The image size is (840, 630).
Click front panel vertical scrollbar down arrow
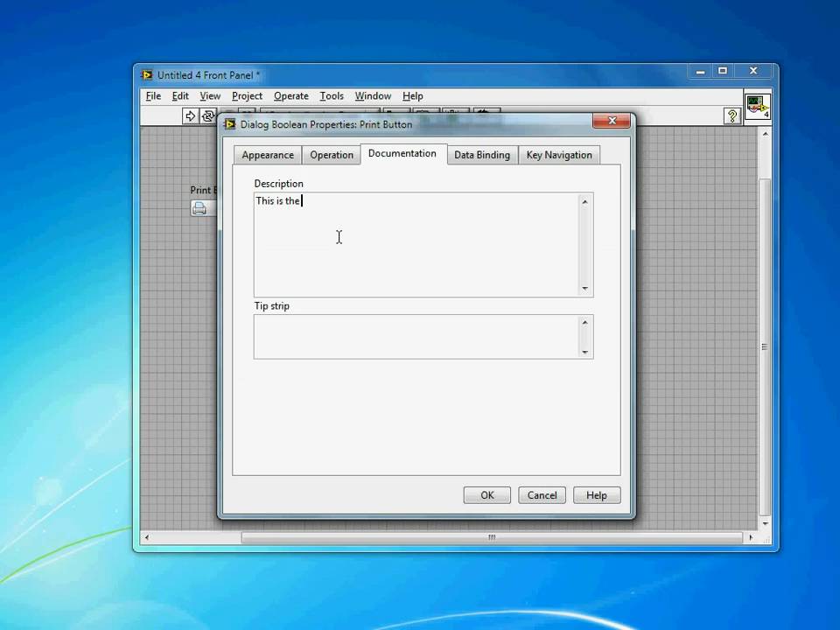click(765, 523)
